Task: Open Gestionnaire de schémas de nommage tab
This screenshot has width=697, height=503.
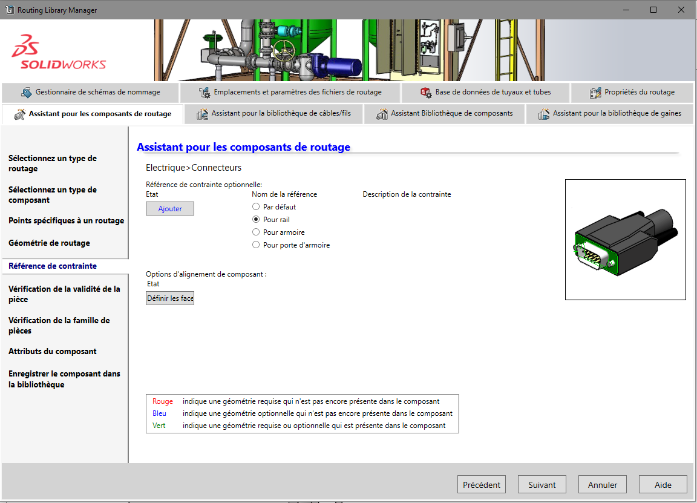Action: click(x=90, y=93)
